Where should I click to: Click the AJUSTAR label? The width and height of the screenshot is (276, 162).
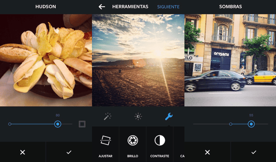coord(106,156)
